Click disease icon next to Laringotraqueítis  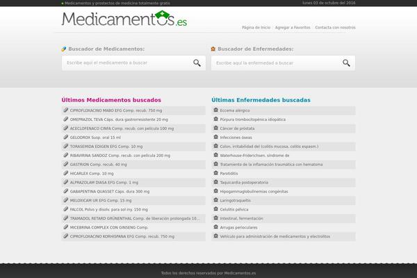[x=215, y=200]
